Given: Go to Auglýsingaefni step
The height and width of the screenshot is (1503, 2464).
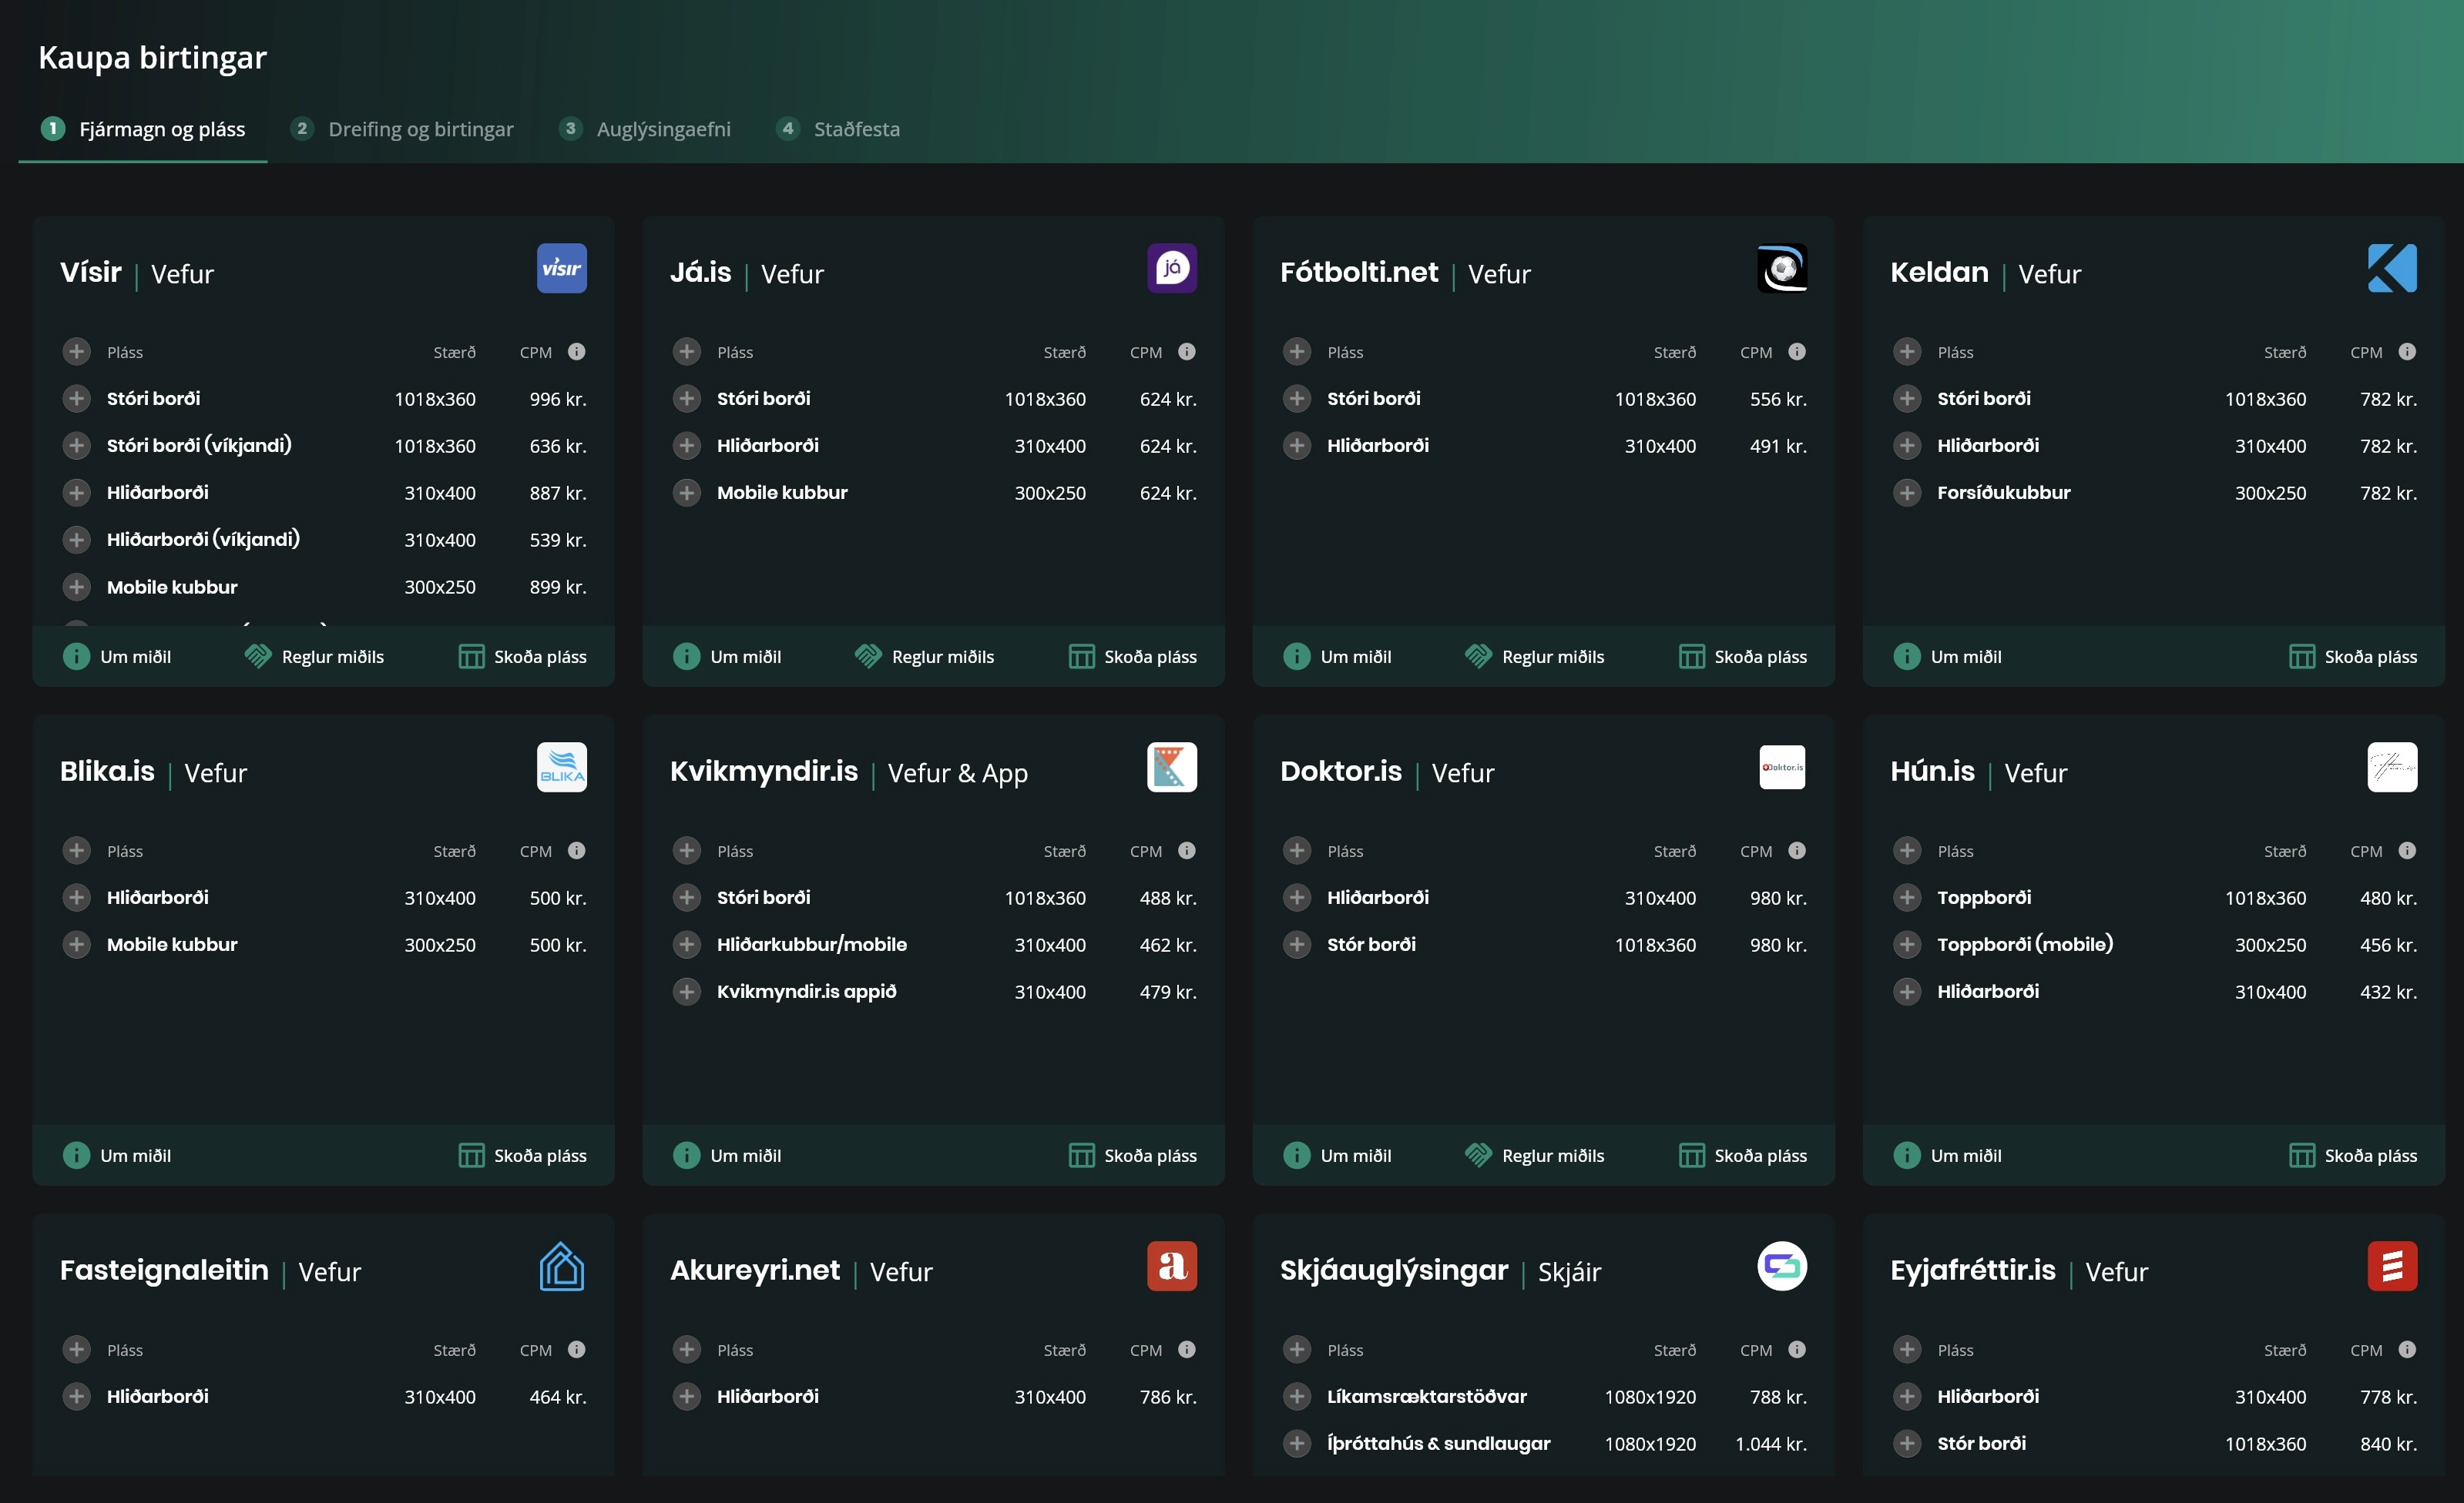Looking at the screenshot, I should click(645, 129).
